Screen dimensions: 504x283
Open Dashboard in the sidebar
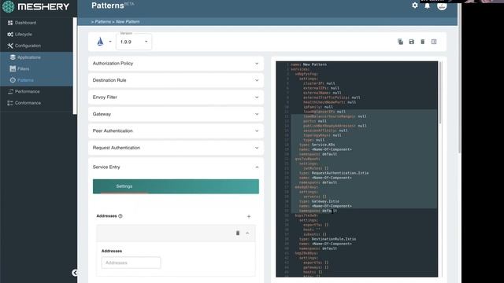[25, 23]
